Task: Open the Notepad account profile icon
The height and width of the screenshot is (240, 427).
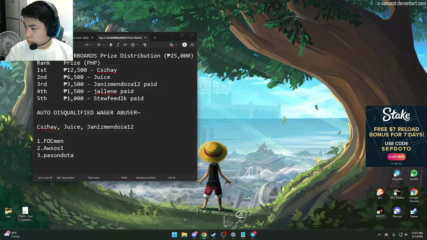Action: click(x=184, y=45)
